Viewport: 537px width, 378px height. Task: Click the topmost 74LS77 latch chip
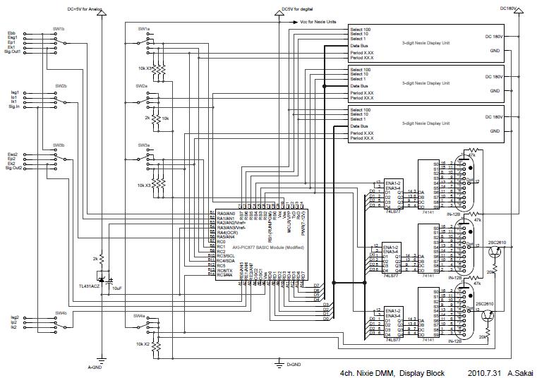coord(394,194)
